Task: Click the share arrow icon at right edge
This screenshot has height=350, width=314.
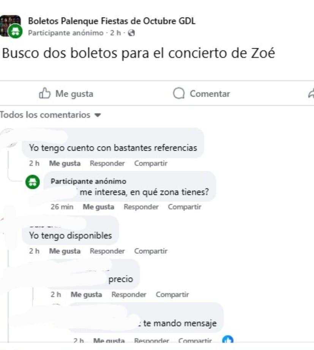Action: (311, 93)
